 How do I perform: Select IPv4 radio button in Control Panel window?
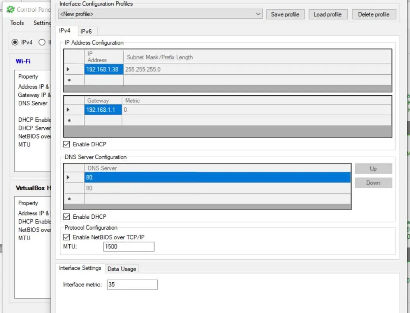[15, 42]
